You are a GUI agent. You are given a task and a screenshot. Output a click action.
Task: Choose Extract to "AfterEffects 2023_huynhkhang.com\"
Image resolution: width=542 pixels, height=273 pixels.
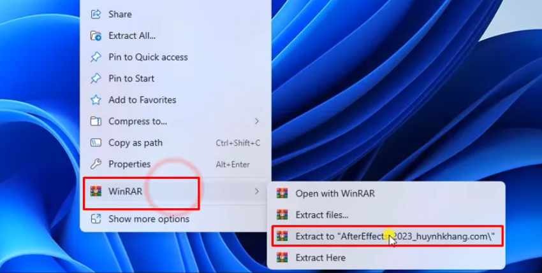point(386,236)
